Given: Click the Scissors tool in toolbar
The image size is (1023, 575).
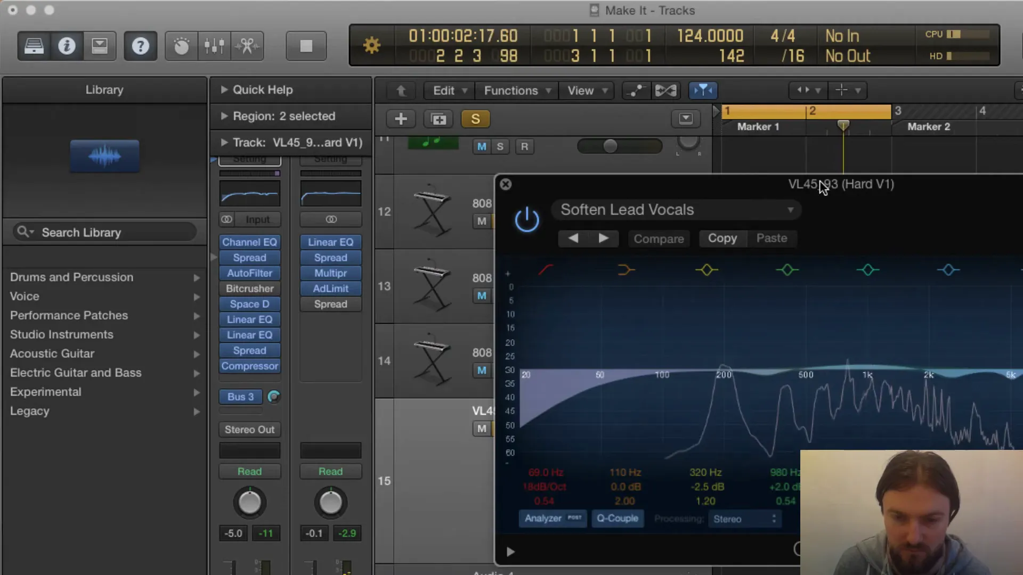Looking at the screenshot, I should coord(247,46).
